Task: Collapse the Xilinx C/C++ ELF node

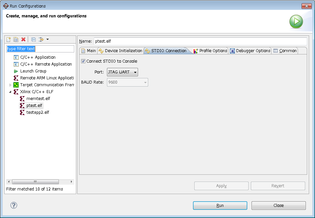Action: 10,92
